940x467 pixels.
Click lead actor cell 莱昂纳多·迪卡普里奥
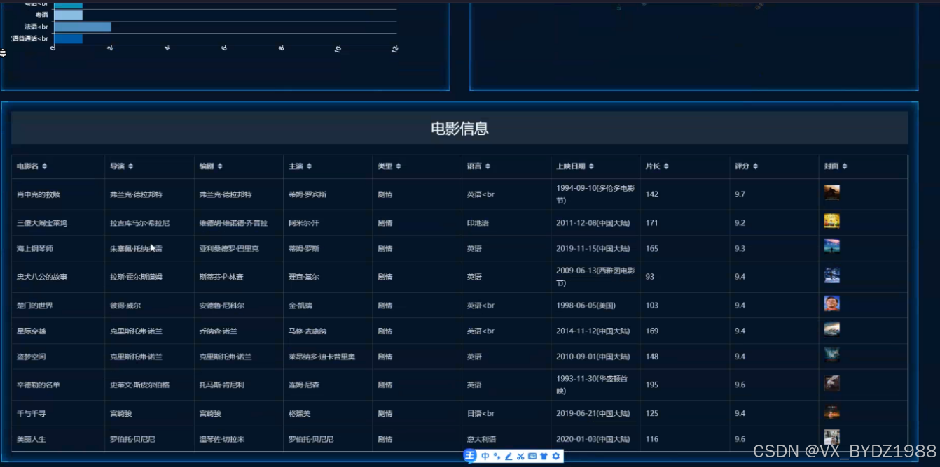coord(322,357)
